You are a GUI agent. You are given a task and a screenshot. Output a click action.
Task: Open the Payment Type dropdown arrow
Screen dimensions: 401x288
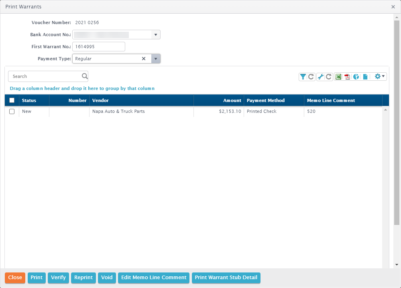pyautogui.click(x=156, y=59)
